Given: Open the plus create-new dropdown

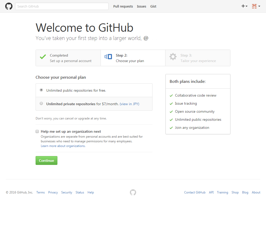Looking at the screenshot, I should tap(244, 6).
